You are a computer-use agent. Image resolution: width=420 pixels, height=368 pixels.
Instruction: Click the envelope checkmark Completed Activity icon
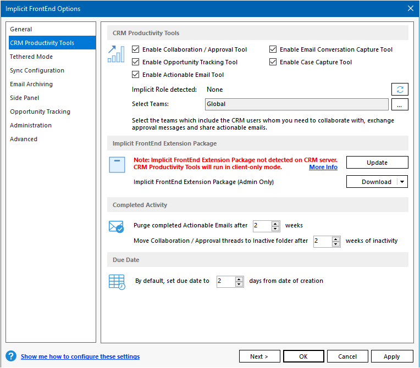116,226
